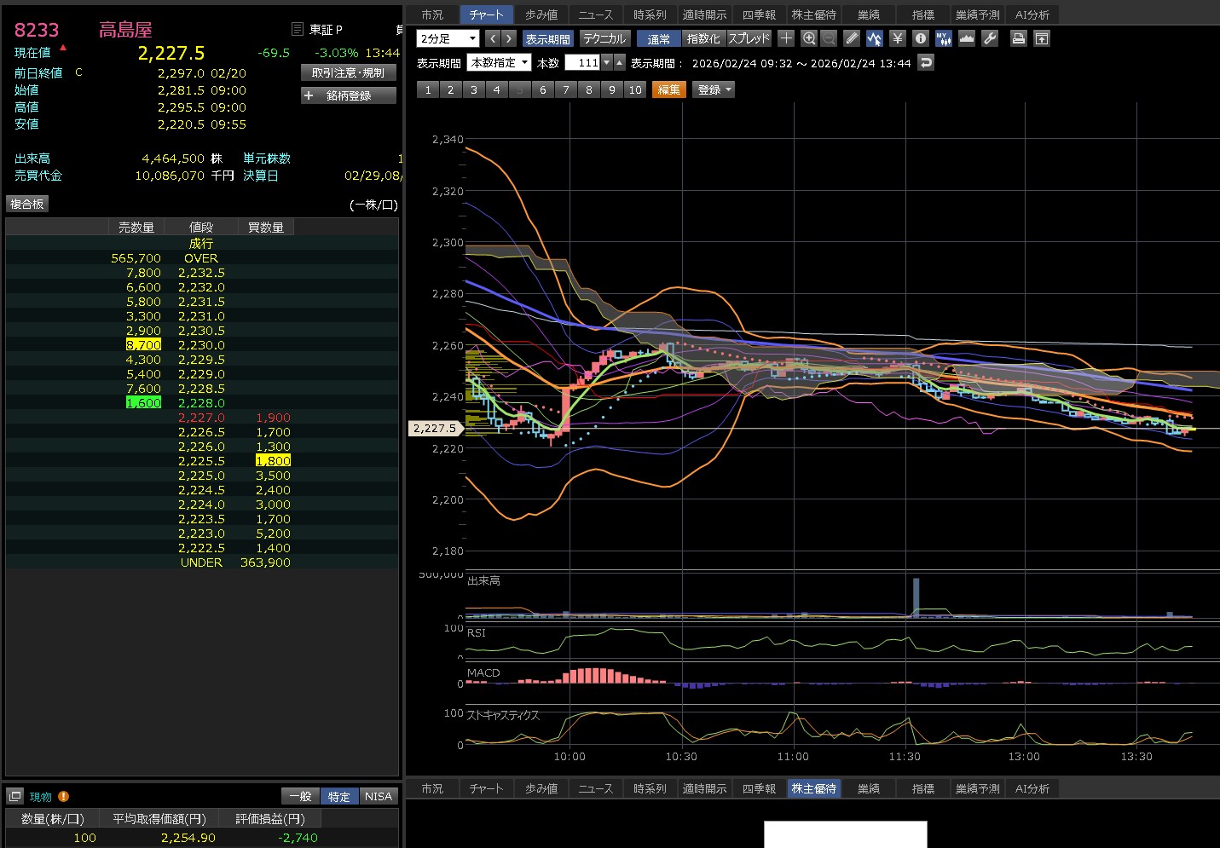Open the 登録 dropdown menu
The width and height of the screenshot is (1220, 848).
click(714, 89)
